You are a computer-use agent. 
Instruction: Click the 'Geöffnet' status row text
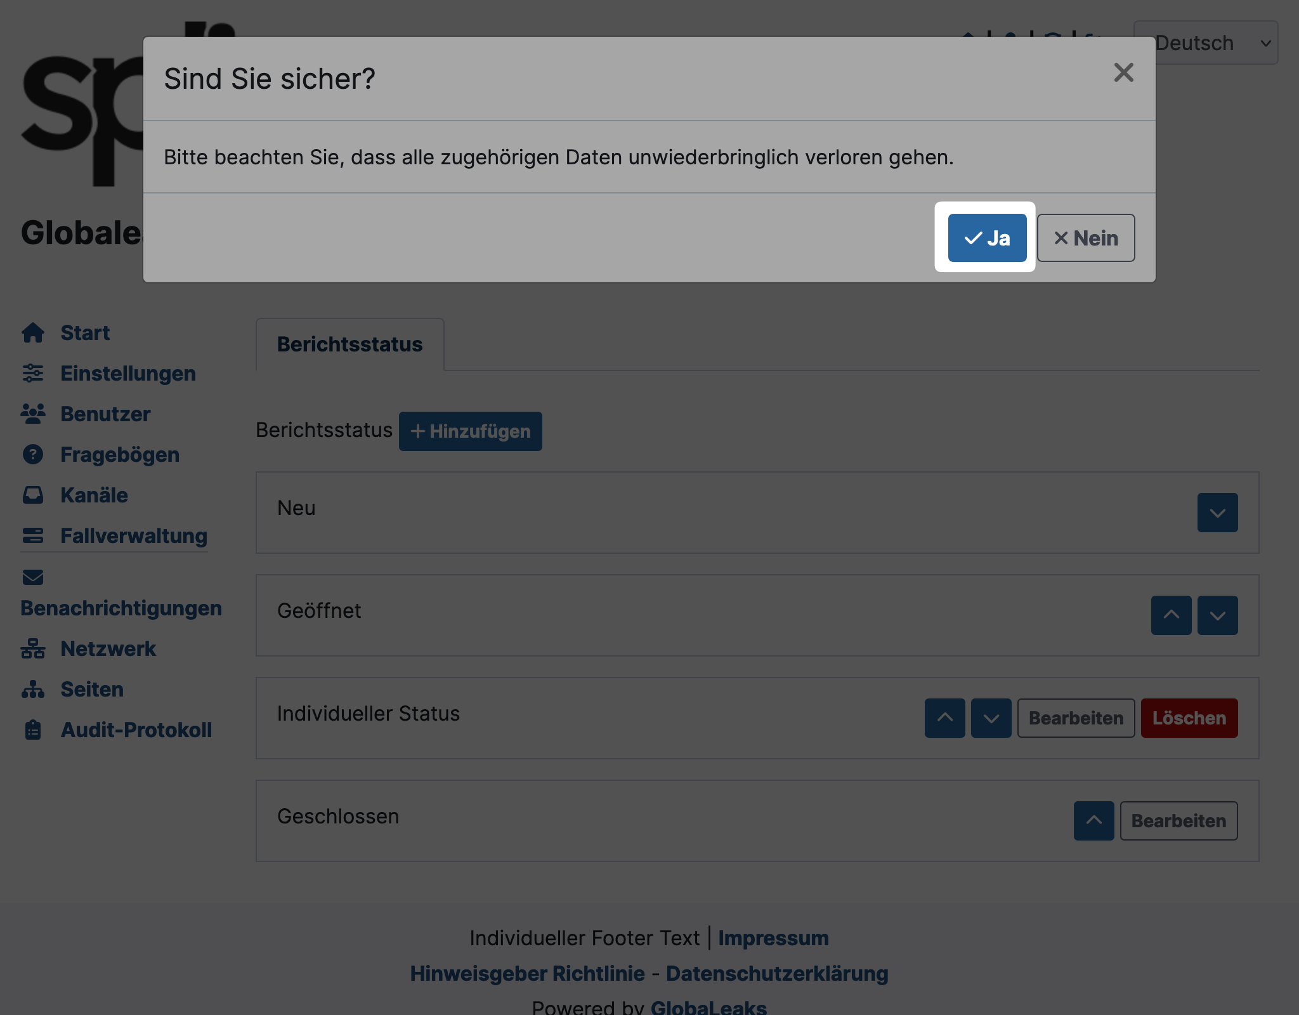coord(319,610)
